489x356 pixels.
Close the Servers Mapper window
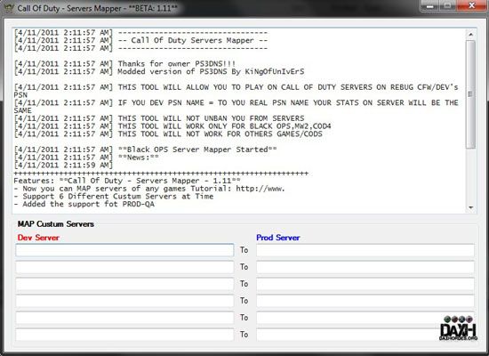471,6
